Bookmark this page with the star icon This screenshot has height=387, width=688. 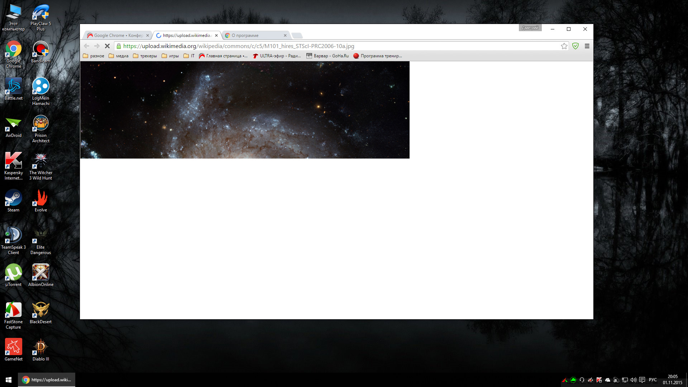click(x=564, y=46)
